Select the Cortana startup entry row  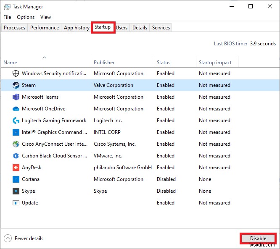[x=31, y=179]
